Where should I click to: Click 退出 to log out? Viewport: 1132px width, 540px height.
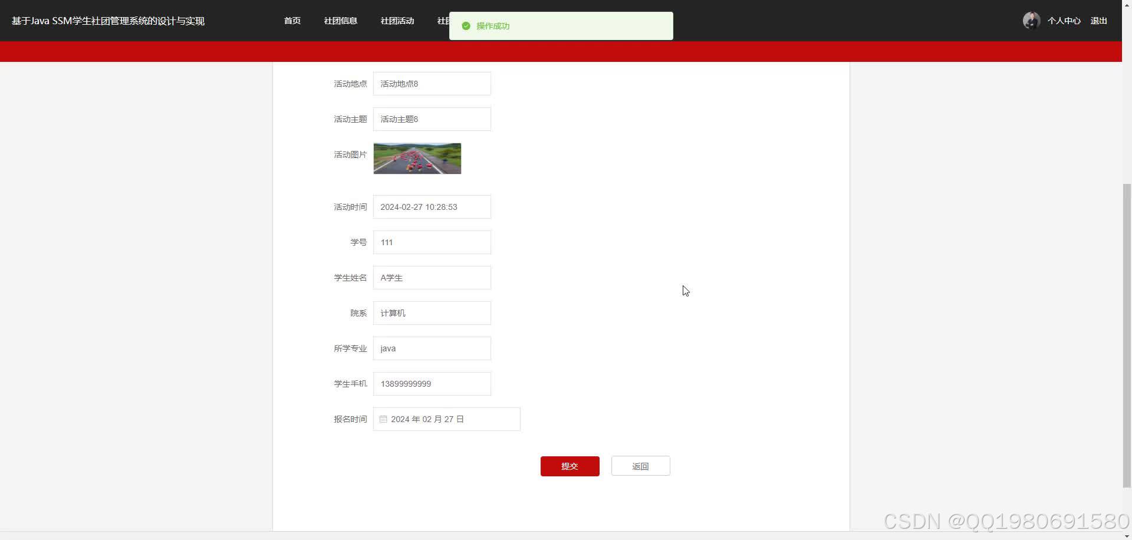(1099, 21)
